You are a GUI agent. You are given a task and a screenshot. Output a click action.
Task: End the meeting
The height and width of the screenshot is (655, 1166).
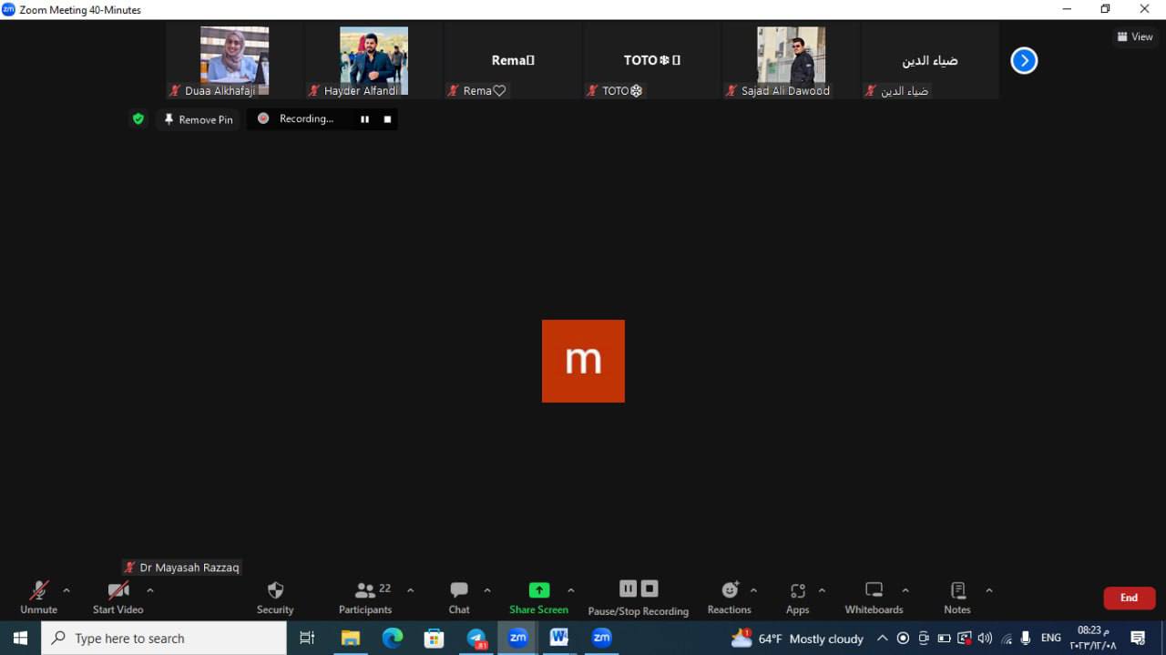[x=1129, y=598]
